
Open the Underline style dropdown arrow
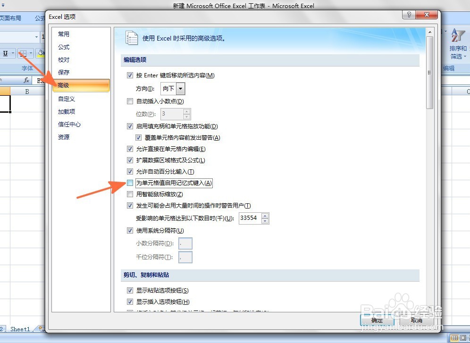13,54
